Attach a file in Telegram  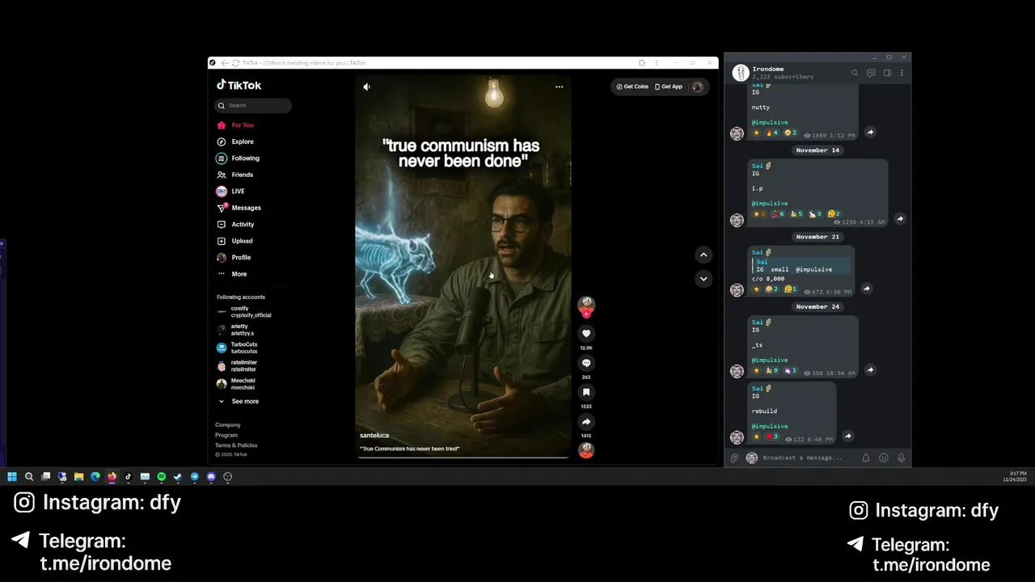(734, 458)
